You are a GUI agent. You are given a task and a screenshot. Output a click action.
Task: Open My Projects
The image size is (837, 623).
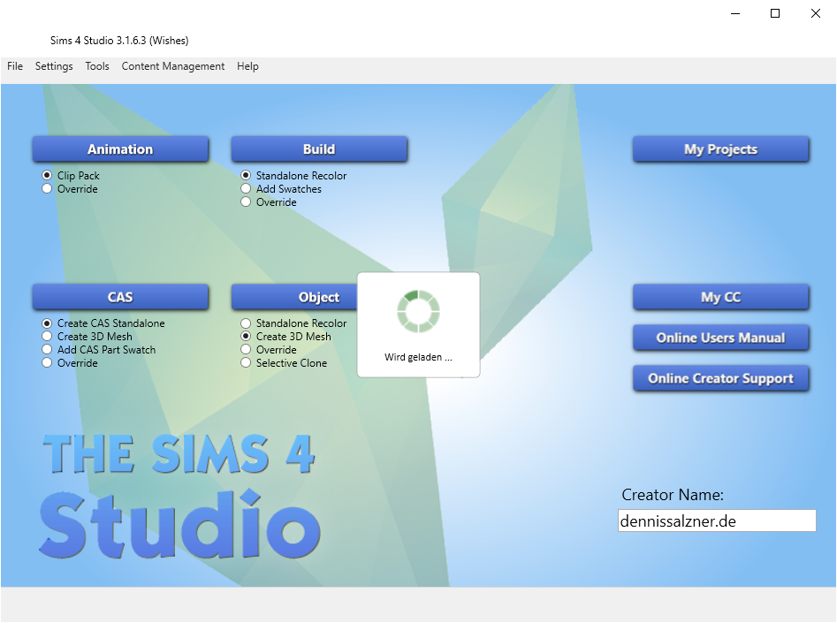pos(720,149)
